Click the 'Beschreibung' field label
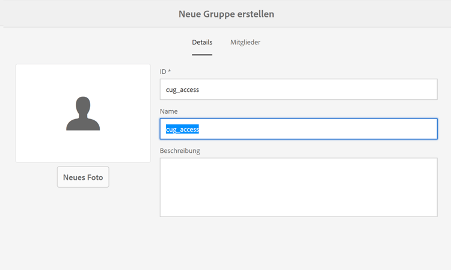Image resolution: width=451 pixels, height=270 pixels. 180,151
